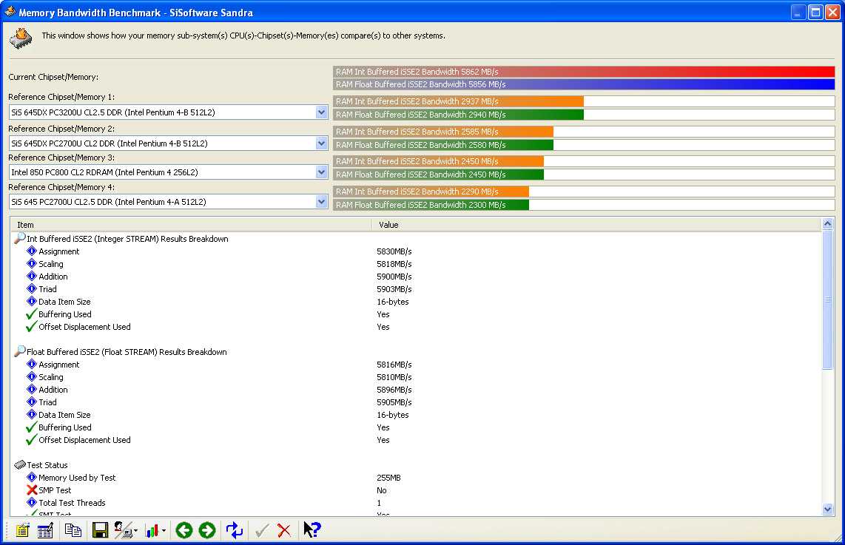Click the green check beside Float section Offset Displacement Used
Screen dimensions: 845x545
pyautogui.click(x=31, y=440)
